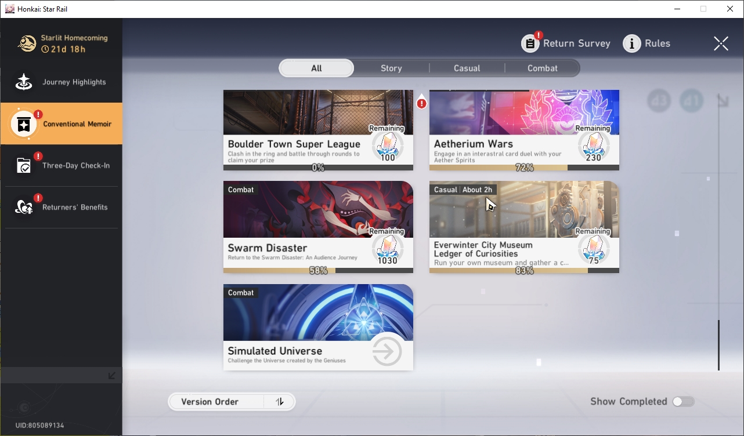Select the Combat filter tab
Screen dimensions: 744x436
pyautogui.click(x=542, y=68)
